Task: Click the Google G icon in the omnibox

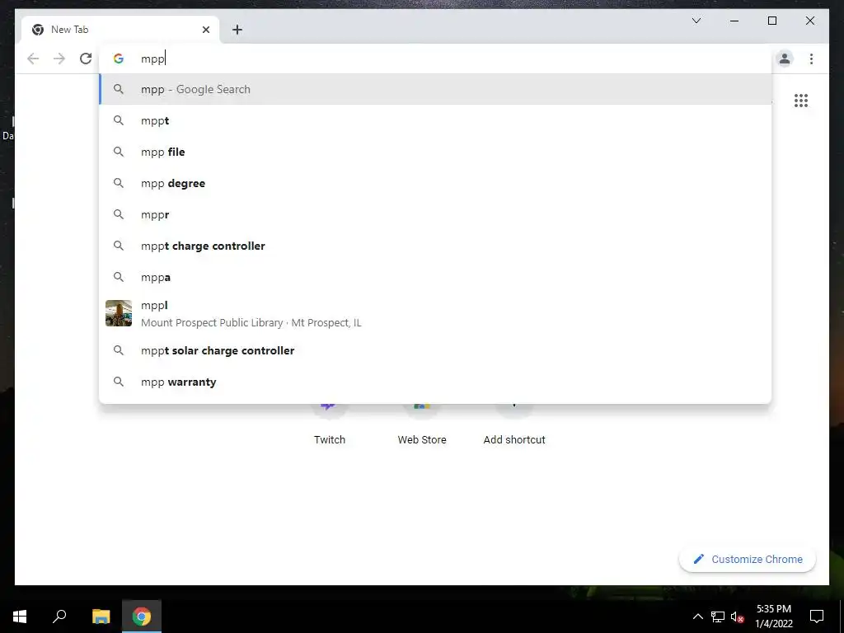Action: pyautogui.click(x=119, y=59)
